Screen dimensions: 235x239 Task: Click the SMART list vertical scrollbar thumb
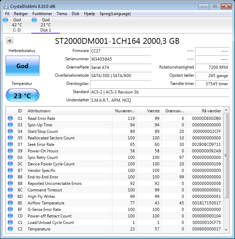coord(226,155)
